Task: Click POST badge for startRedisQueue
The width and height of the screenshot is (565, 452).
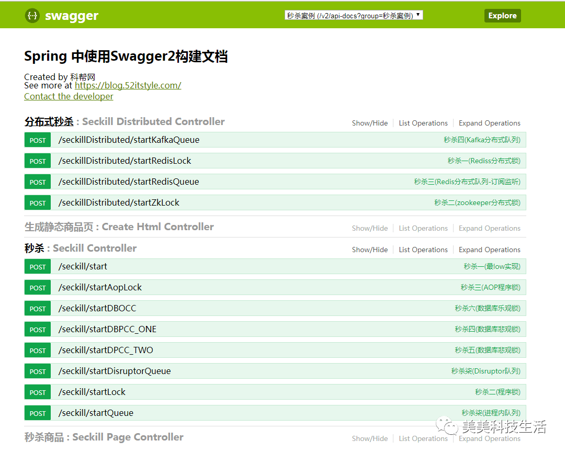Action: pos(38,182)
